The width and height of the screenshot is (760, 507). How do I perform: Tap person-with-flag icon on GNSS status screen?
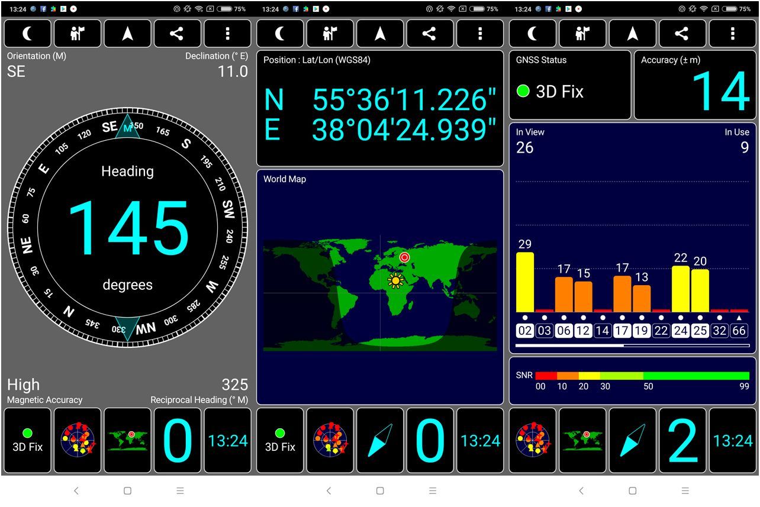pyautogui.click(x=583, y=34)
